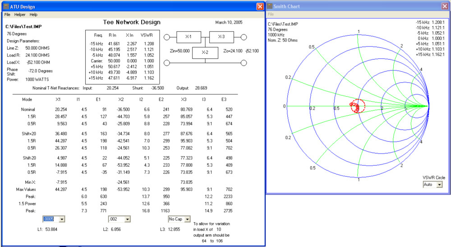Click the ATU Design title bar text
Image resolution: width=451 pixels, height=247 pixels.
(x=23, y=6)
